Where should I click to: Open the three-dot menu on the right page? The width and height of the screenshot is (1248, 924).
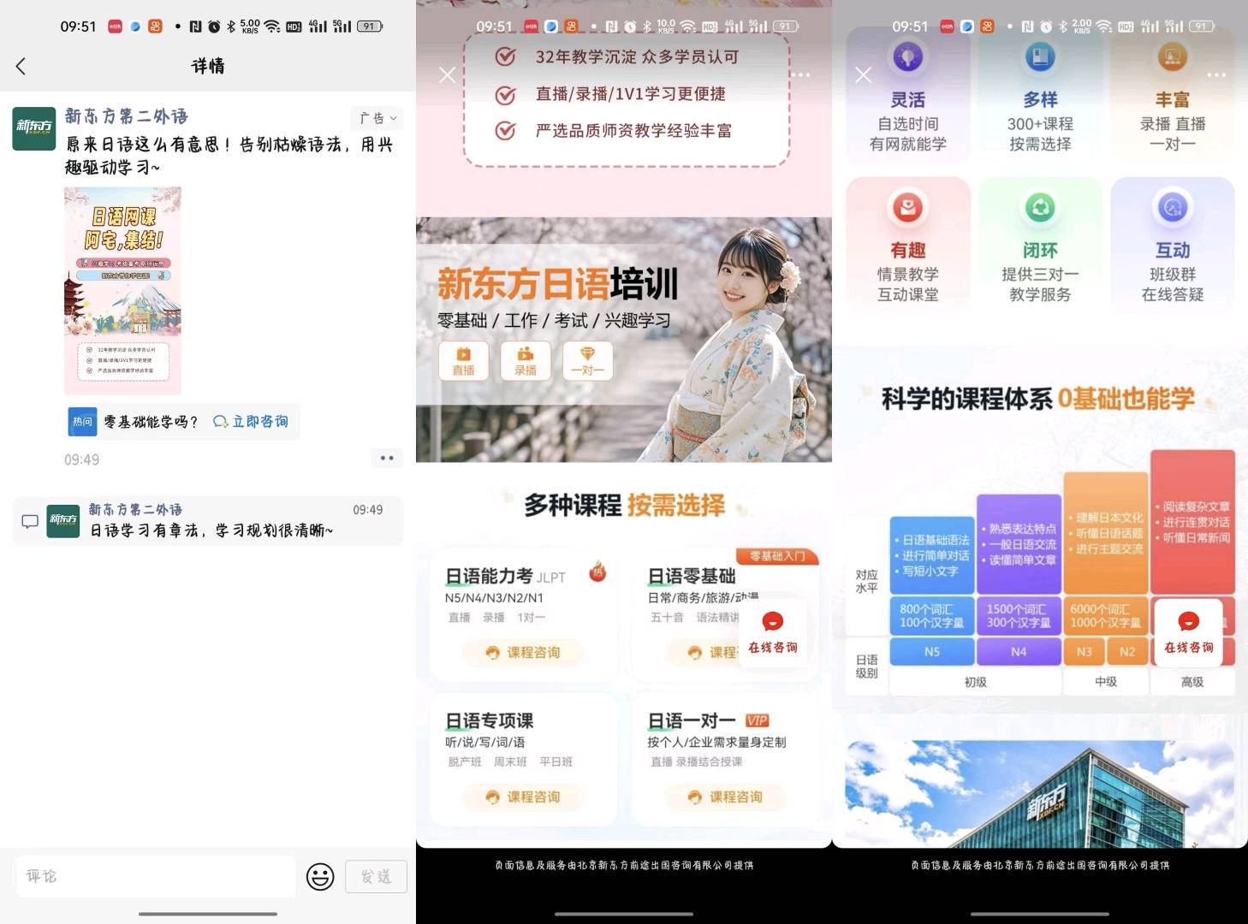pos(1216,75)
